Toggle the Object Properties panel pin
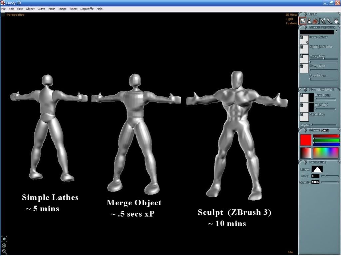 (305, 27)
